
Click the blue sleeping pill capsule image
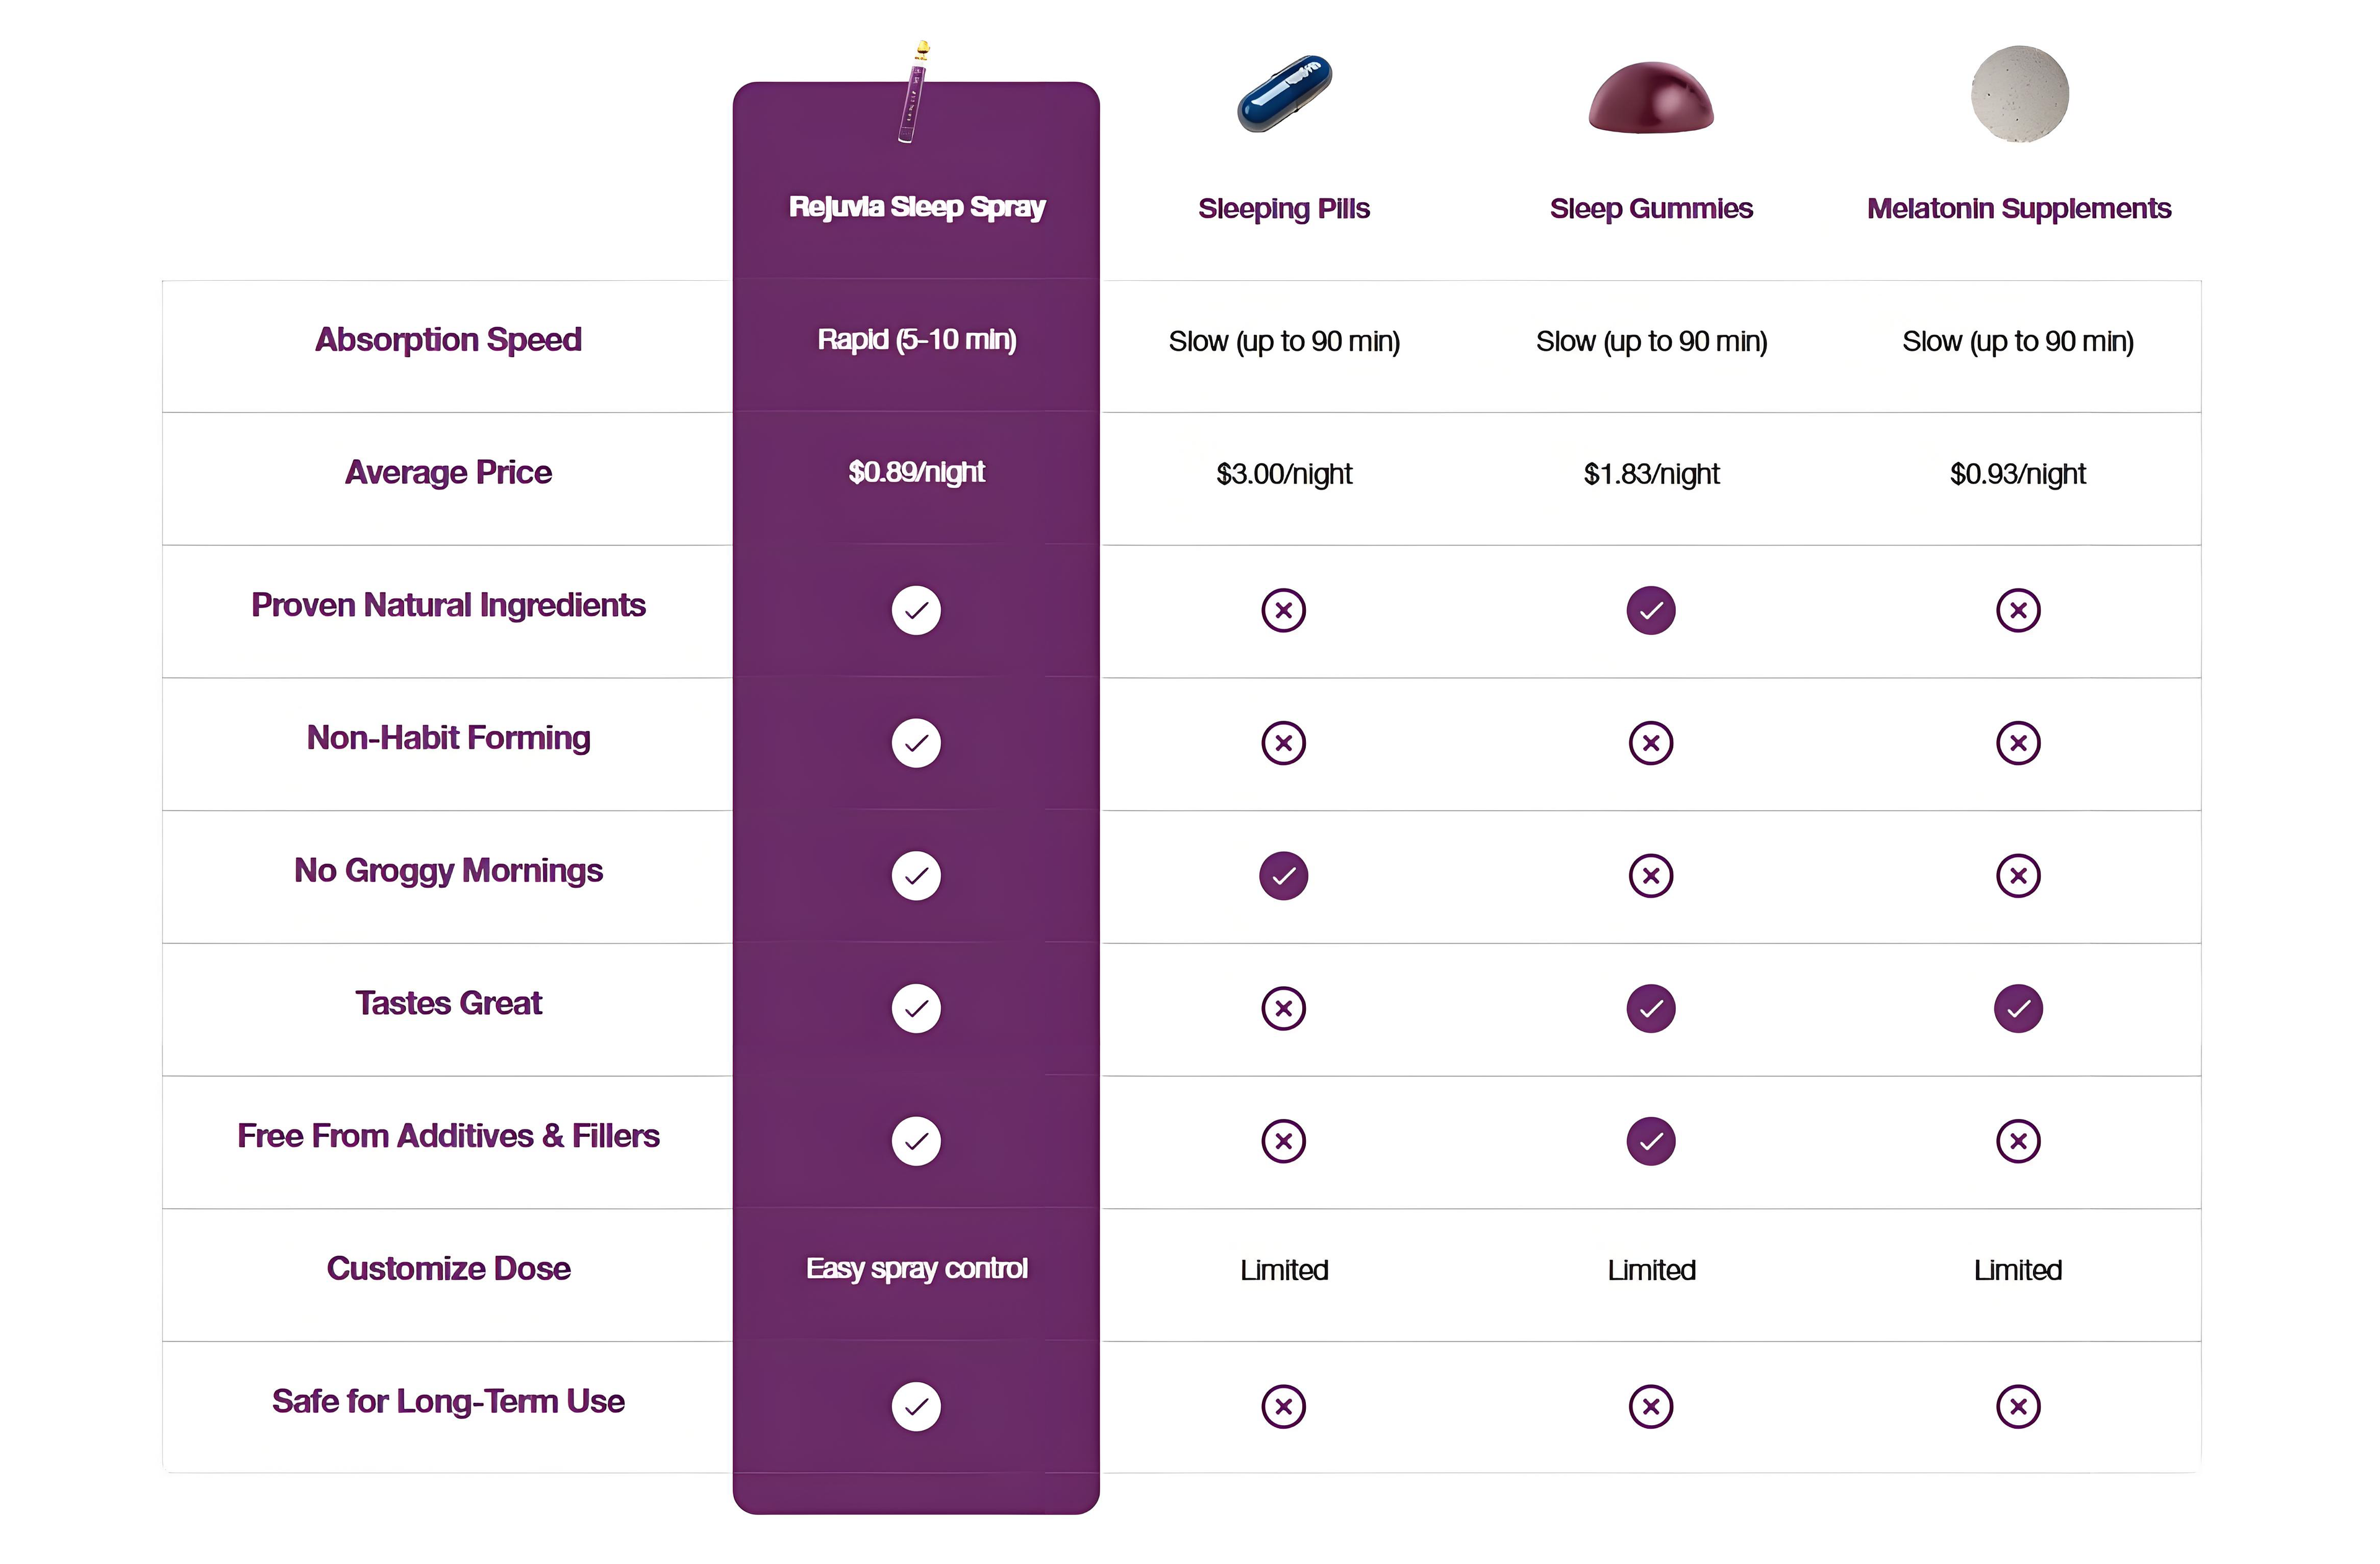[x=1284, y=94]
